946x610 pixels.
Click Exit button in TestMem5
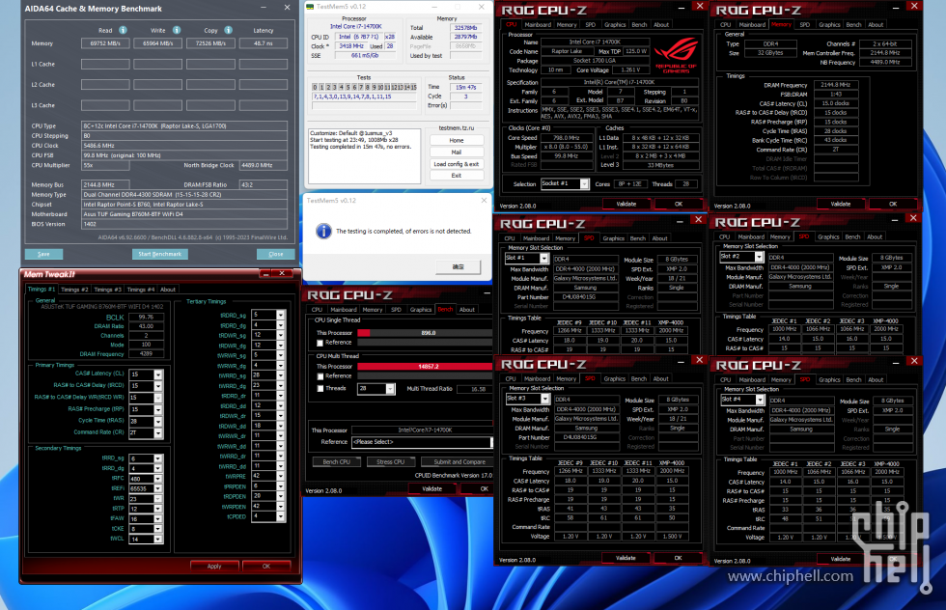click(456, 176)
